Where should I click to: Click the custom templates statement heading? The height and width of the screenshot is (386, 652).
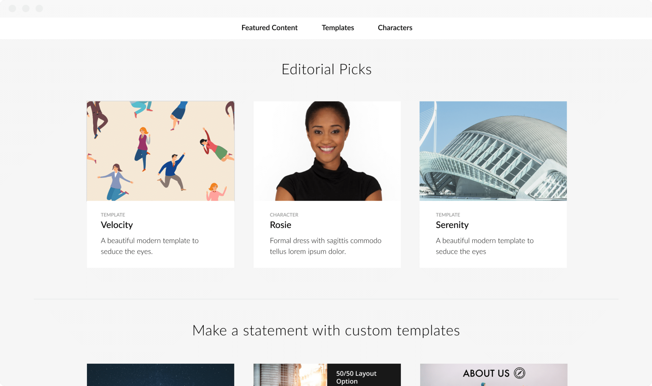click(x=326, y=330)
